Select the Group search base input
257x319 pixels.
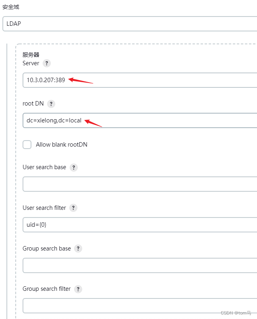[x=139, y=265]
